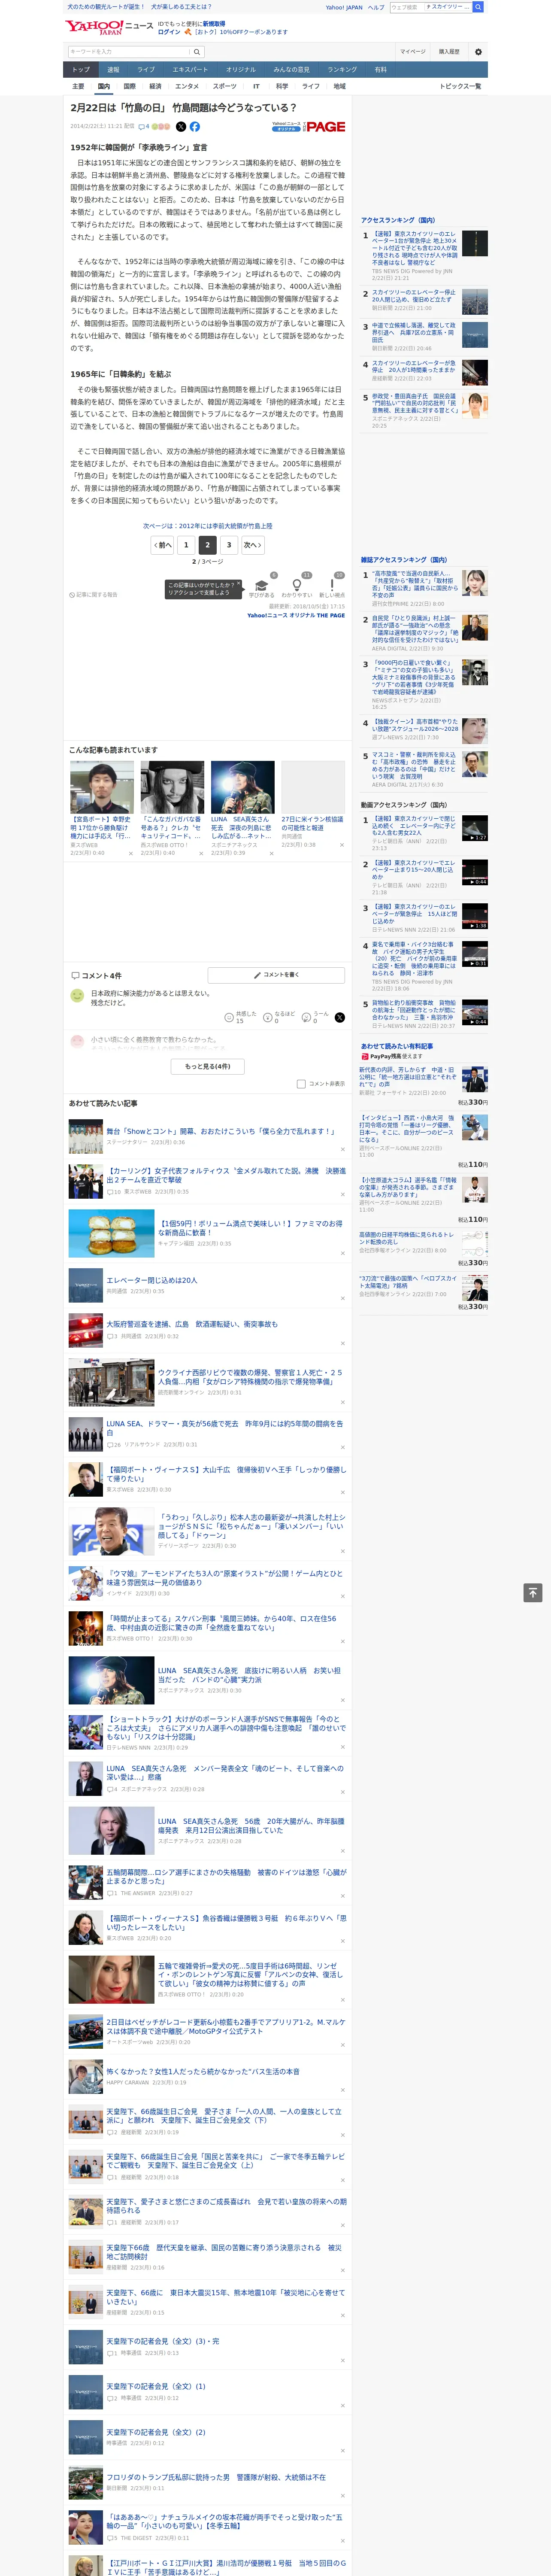Share first comment via X icon
551x2576 pixels.
pyautogui.click(x=340, y=1017)
